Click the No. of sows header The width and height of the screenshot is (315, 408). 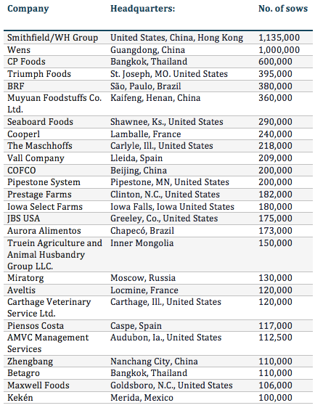(x=283, y=9)
